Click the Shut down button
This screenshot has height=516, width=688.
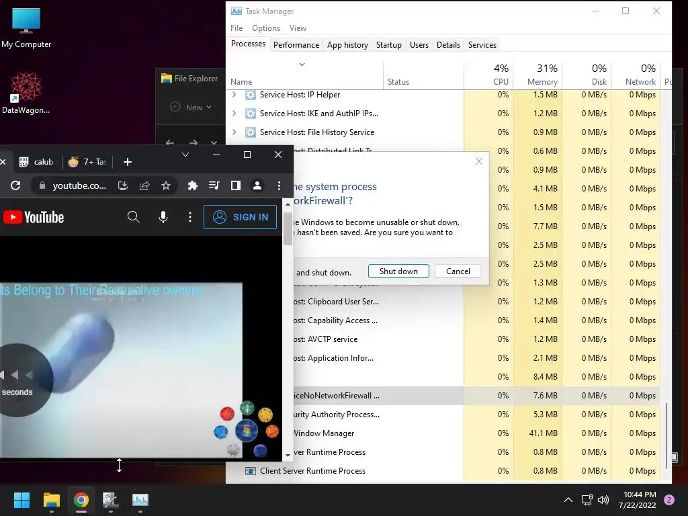398,271
